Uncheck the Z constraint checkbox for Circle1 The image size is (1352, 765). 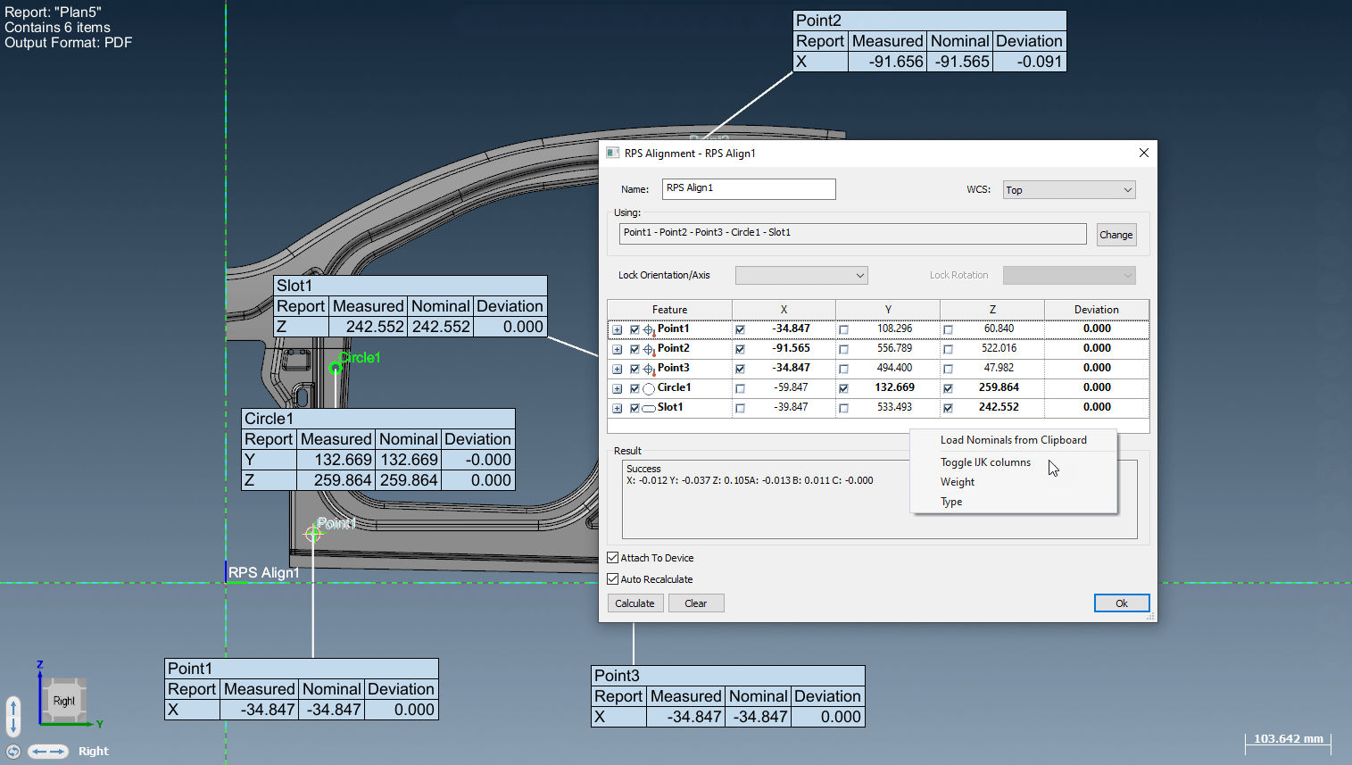[948, 388]
